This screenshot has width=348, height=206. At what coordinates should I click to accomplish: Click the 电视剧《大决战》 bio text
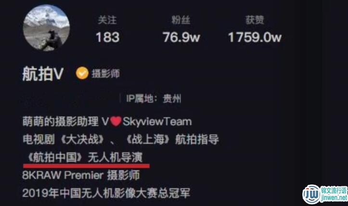pos(64,140)
